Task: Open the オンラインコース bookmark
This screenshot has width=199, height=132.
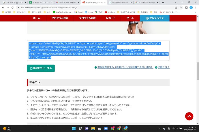Action: pos(169,12)
